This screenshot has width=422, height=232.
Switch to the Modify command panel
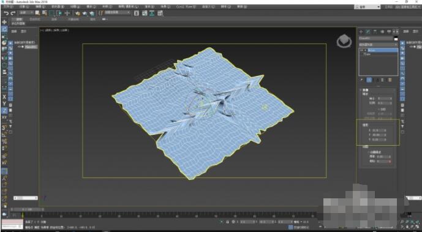368,32
